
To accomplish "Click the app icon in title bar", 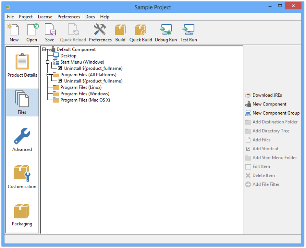I will [x=8, y=7].
